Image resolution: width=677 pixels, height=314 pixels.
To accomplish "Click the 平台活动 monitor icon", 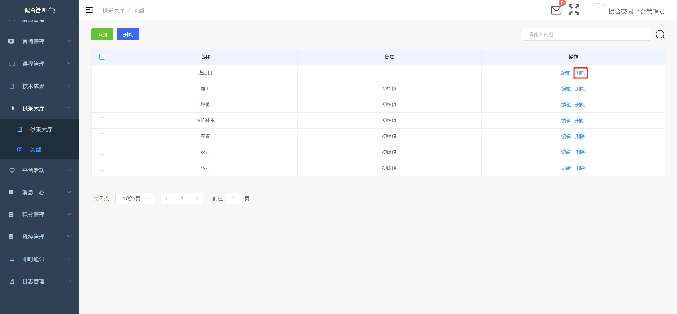I will (12, 170).
